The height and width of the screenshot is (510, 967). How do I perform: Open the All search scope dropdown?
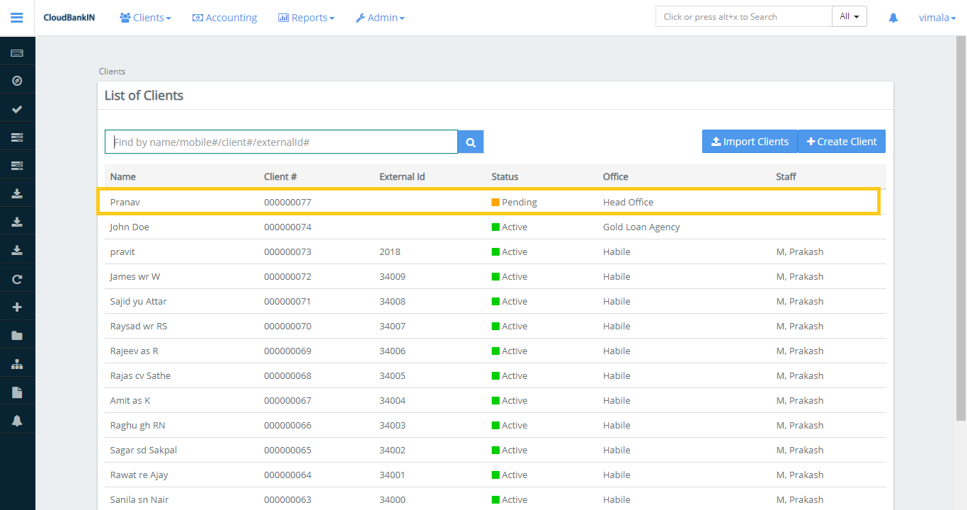point(849,17)
